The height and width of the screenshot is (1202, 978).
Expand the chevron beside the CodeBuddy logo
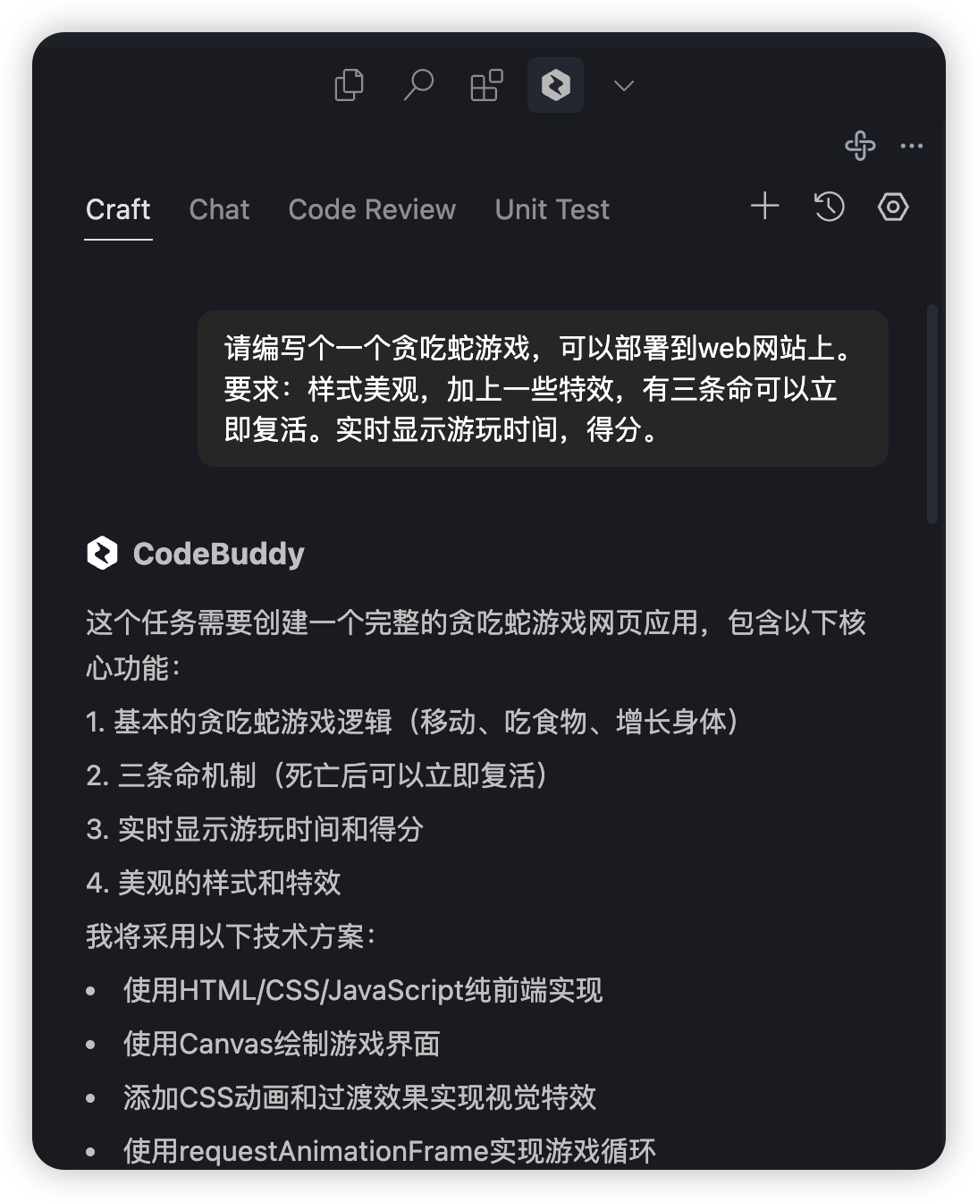click(x=623, y=86)
